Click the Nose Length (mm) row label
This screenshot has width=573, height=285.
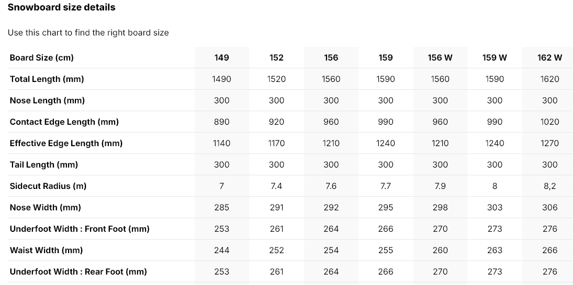47,101
